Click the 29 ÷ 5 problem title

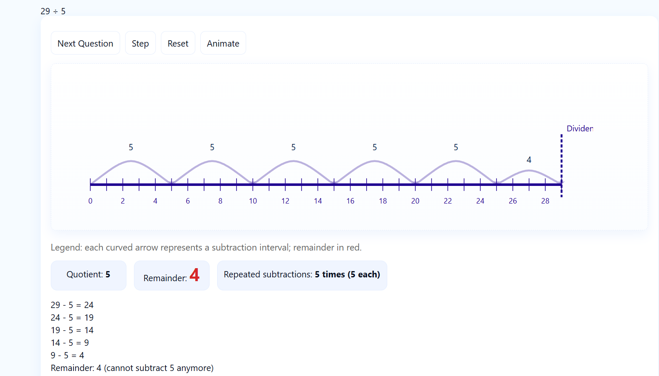[53, 11]
